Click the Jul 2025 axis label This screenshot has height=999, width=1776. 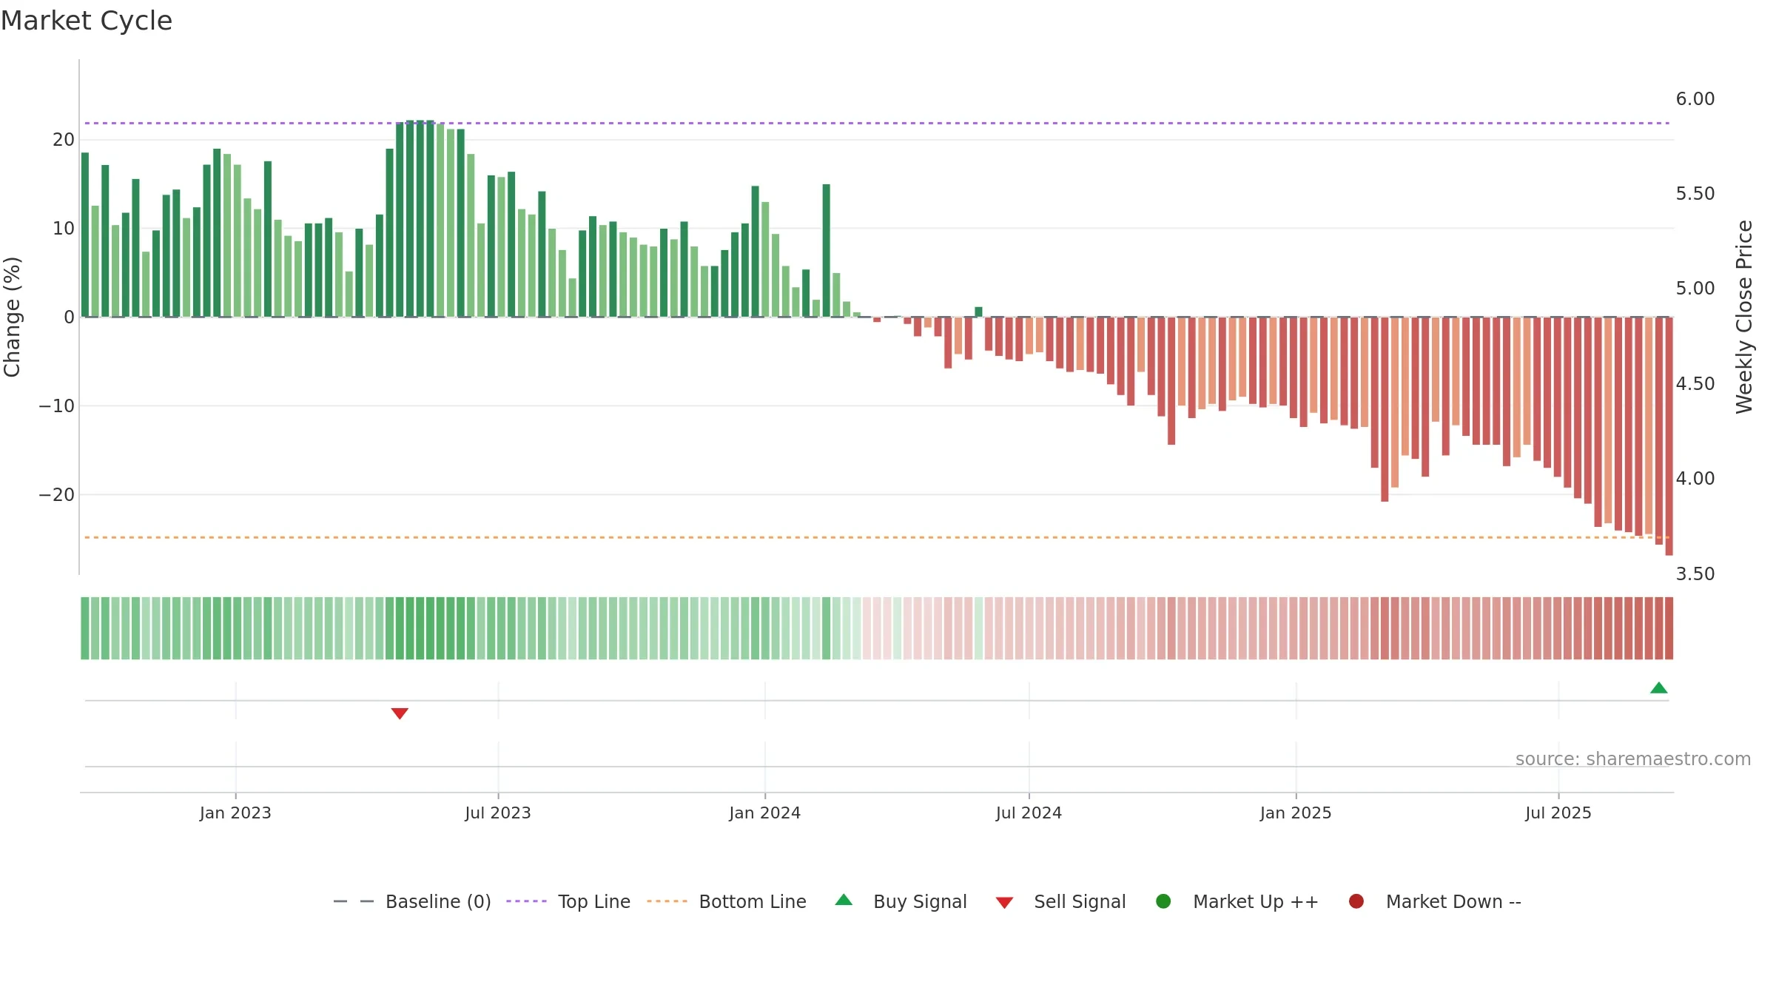tap(1558, 813)
